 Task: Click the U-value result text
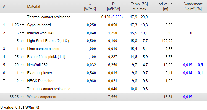point(20,107)
